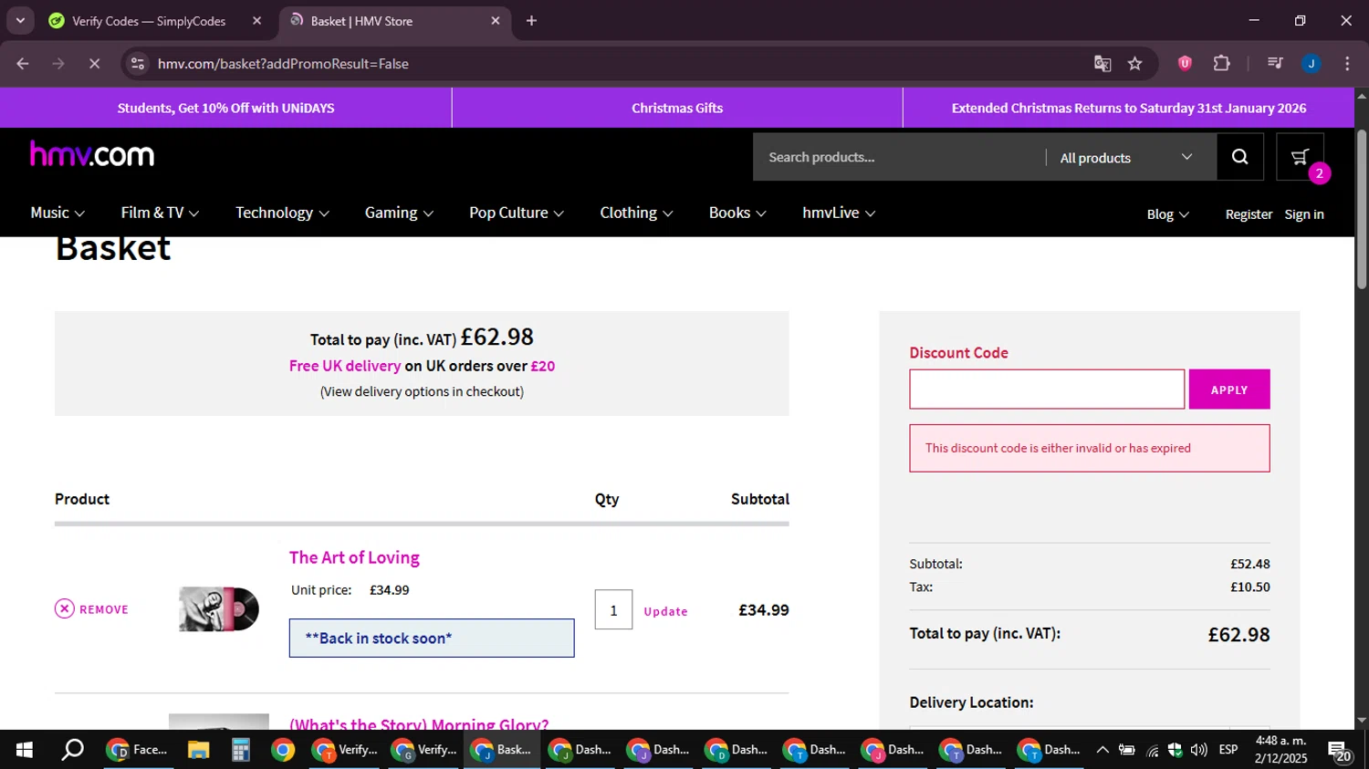Click the ESP language indicator
Screen dimensions: 1369x769
click(1228, 750)
